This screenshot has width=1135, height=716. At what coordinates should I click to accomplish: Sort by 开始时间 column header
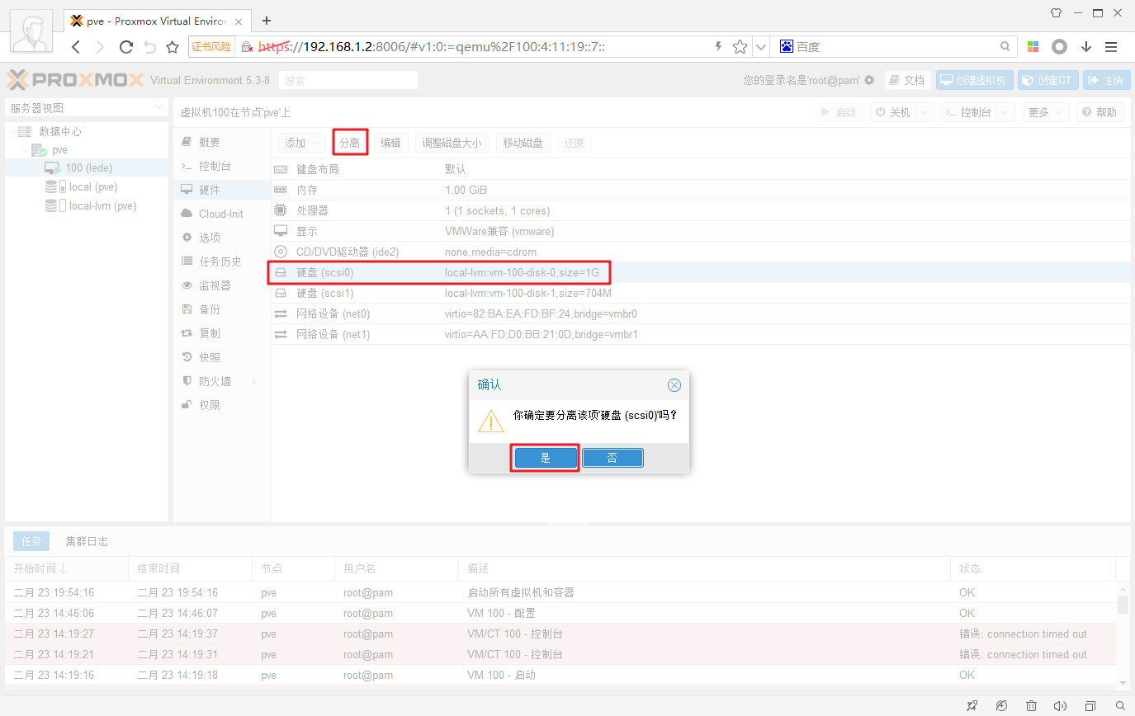point(66,568)
